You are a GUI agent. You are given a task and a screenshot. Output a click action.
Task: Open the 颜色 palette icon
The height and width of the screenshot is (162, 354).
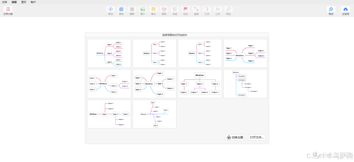[164, 9]
